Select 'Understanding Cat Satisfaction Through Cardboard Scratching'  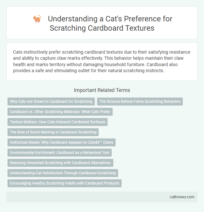(x=63, y=173)
